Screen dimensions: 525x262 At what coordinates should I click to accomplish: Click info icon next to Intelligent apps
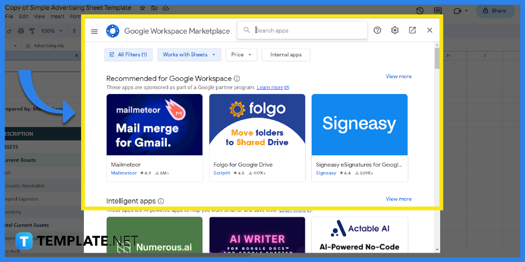tap(161, 201)
